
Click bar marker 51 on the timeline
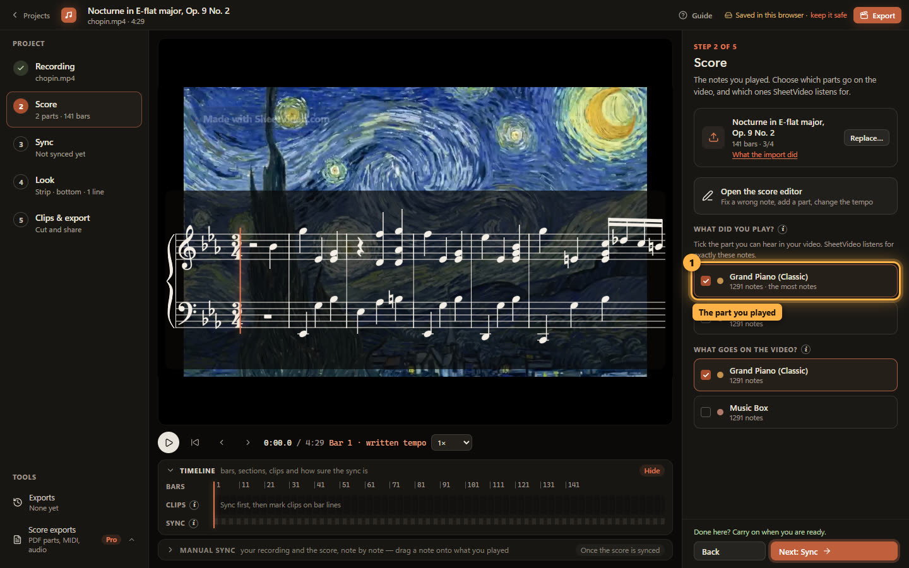coord(345,485)
